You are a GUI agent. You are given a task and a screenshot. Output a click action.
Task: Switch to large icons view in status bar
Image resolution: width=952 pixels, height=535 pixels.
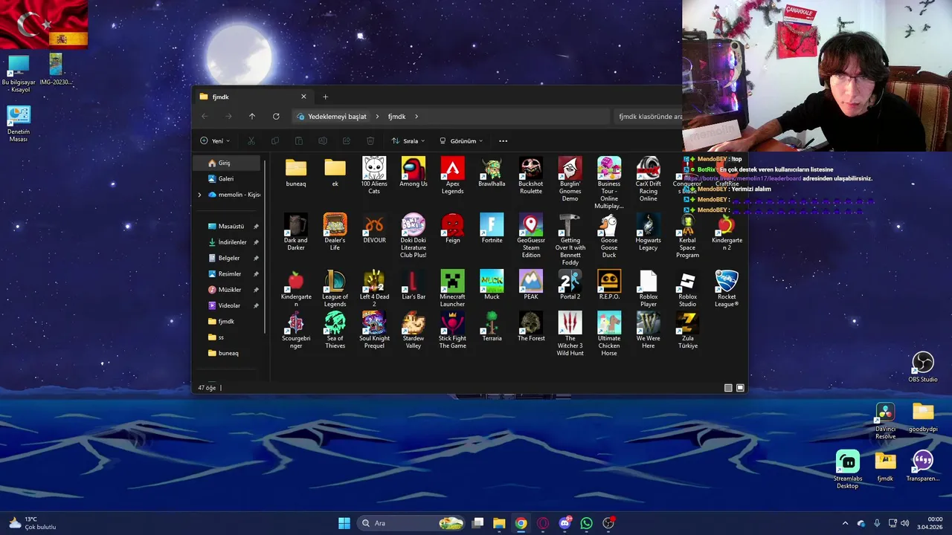click(740, 388)
